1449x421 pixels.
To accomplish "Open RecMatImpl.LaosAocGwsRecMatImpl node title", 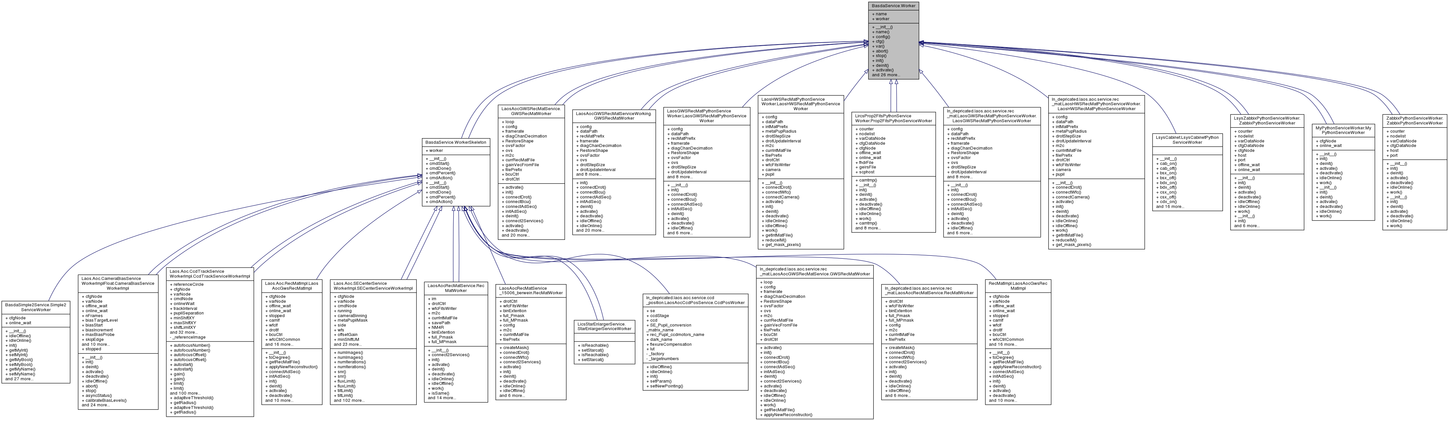I will click(1018, 286).
